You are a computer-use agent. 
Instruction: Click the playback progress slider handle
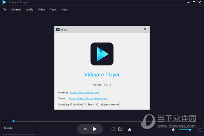(13, 121)
